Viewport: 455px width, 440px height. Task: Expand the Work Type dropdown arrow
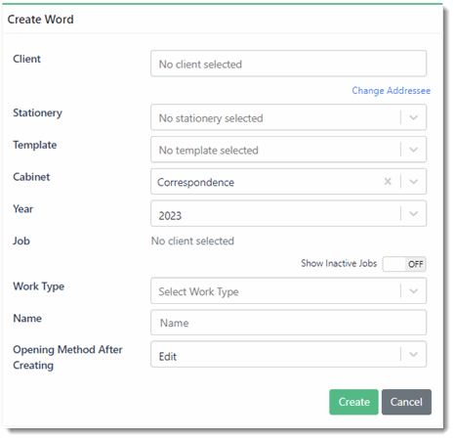coord(413,291)
